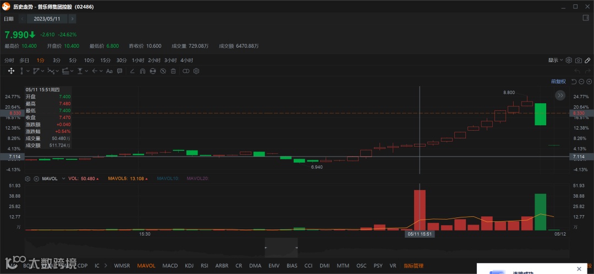
Task: Switch to 4小时 timeframe
Action: 186,60
